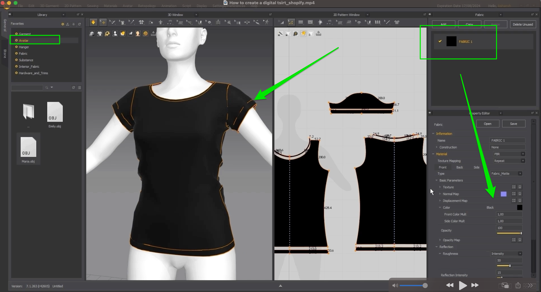Screen dimensions: 541x292
Task: Select the Pin tool in 3D toolbar
Action: pyautogui.click(x=131, y=22)
